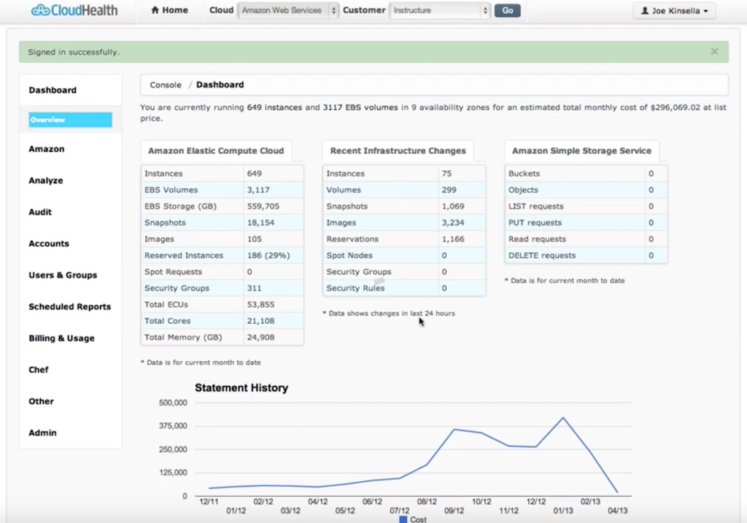Open the Chef sidebar section

39,370
